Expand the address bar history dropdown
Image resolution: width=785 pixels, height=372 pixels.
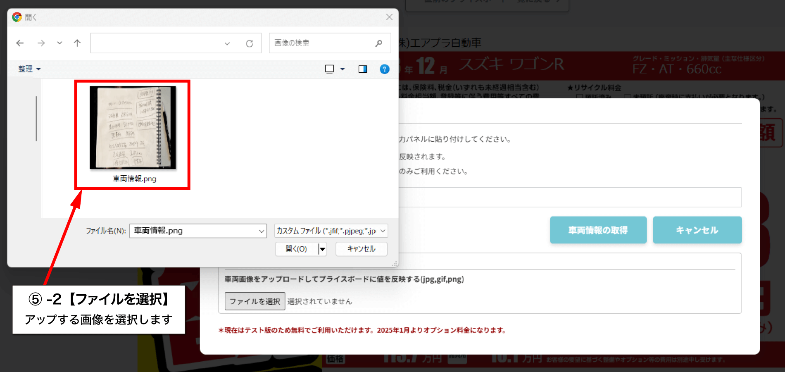point(227,43)
